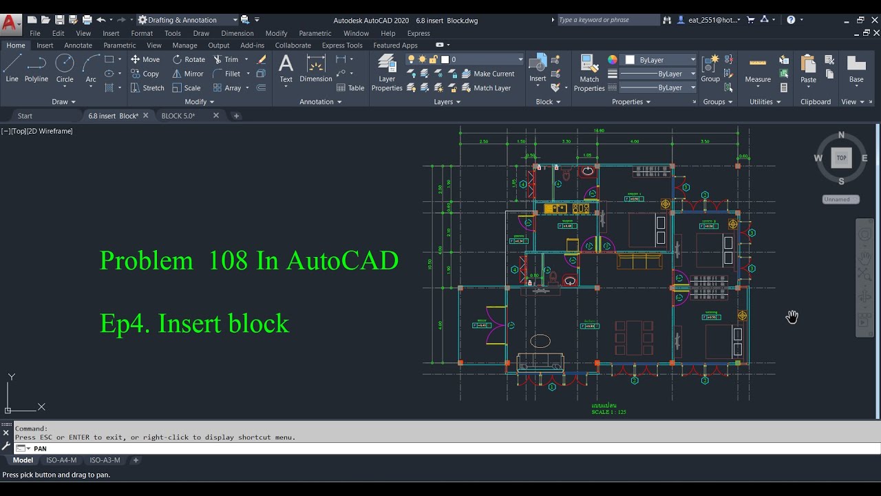Select the Circle tool
Viewport: 881px width, 496px height.
point(65,69)
